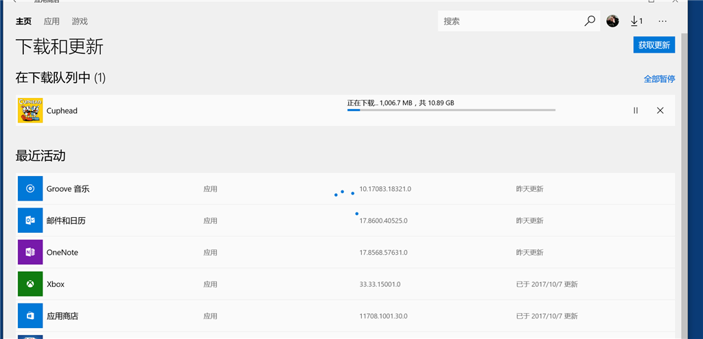Viewport: 703px width, 339px height.
Task: Click the Xbox app icon
Action: (30, 284)
